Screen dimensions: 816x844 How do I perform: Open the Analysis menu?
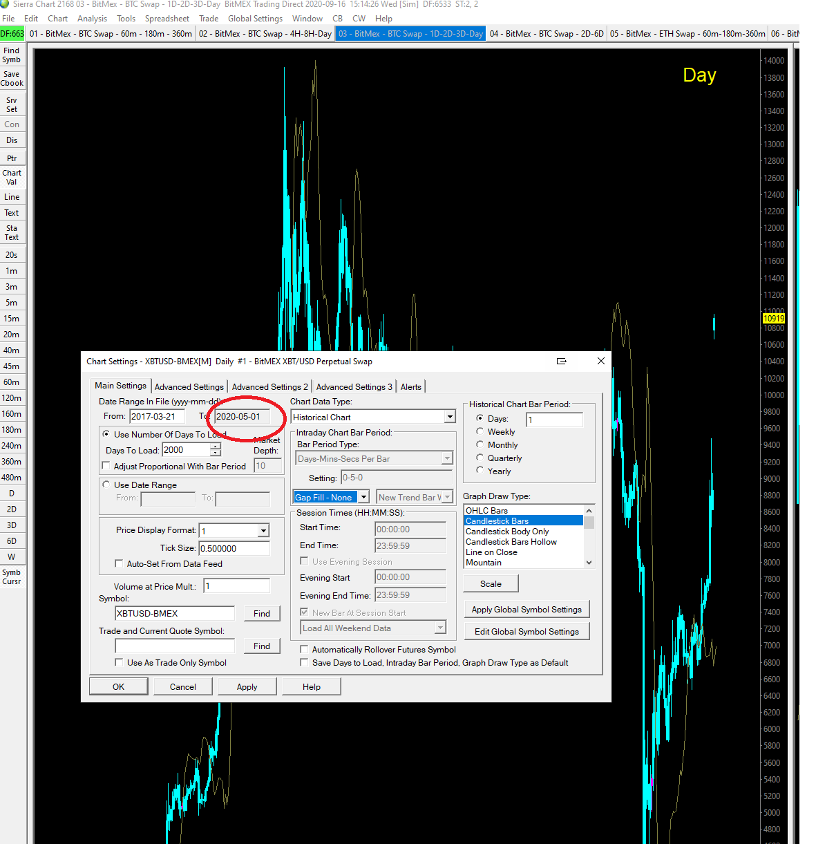coord(92,19)
